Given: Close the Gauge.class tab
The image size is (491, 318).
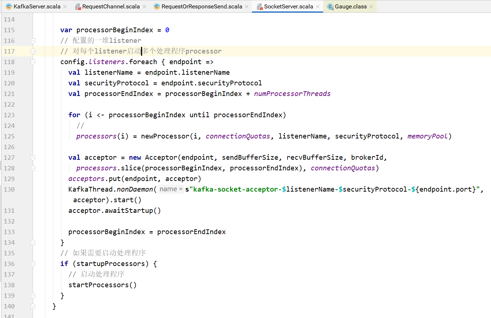Looking at the screenshot, I should pos(371,7).
